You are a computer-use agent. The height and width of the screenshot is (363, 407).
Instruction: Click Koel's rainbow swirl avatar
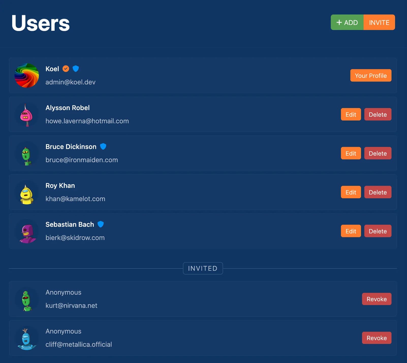point(27,75)
